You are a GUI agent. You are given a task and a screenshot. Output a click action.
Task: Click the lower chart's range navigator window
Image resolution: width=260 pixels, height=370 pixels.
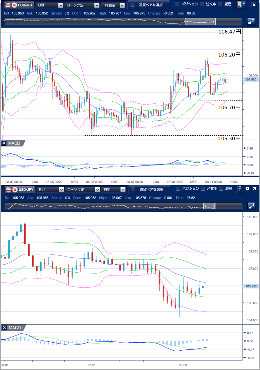(210, 206)
